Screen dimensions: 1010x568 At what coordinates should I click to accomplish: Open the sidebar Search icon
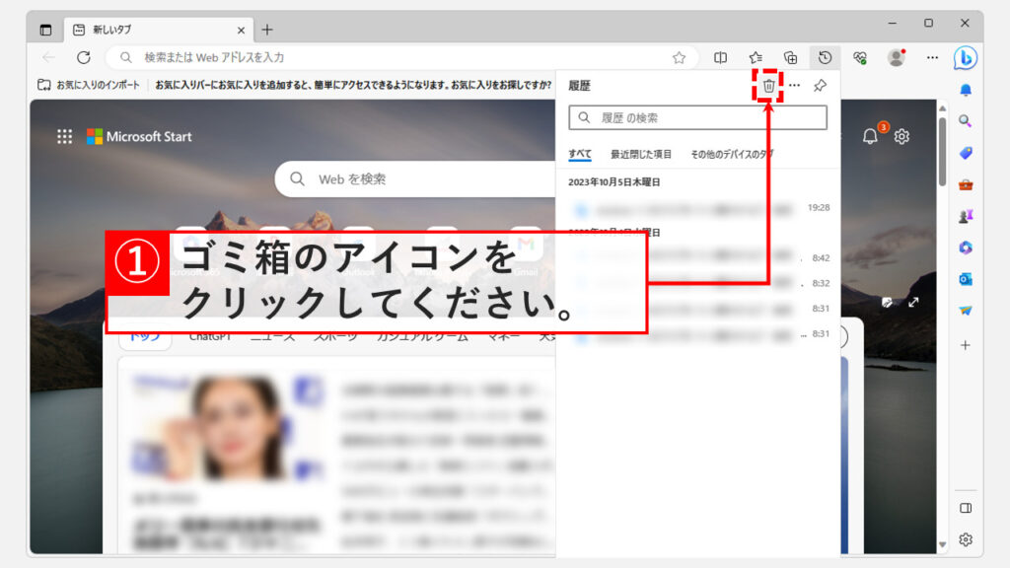[x=966, y=121]
